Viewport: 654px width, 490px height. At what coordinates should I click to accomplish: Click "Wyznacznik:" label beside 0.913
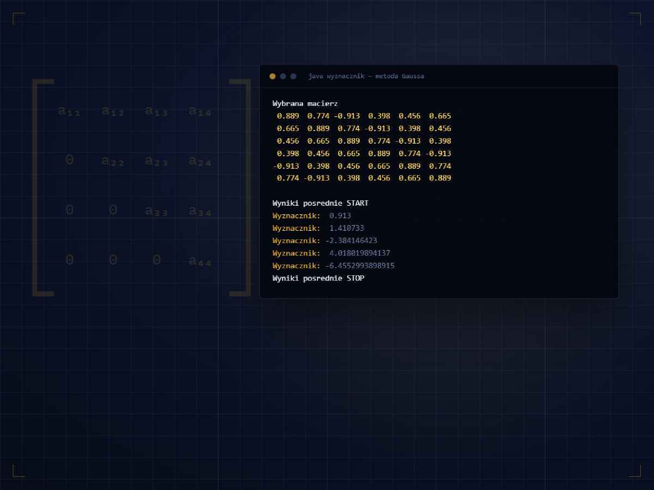(296, 216)
